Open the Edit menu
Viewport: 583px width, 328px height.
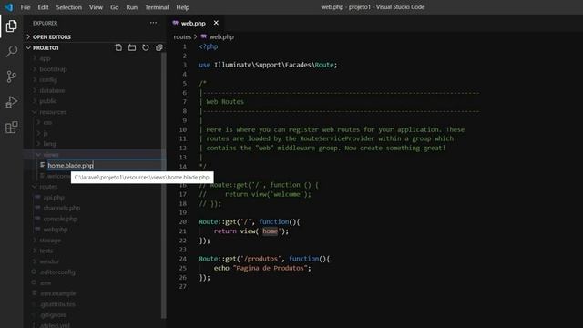(x=43, y=7)
